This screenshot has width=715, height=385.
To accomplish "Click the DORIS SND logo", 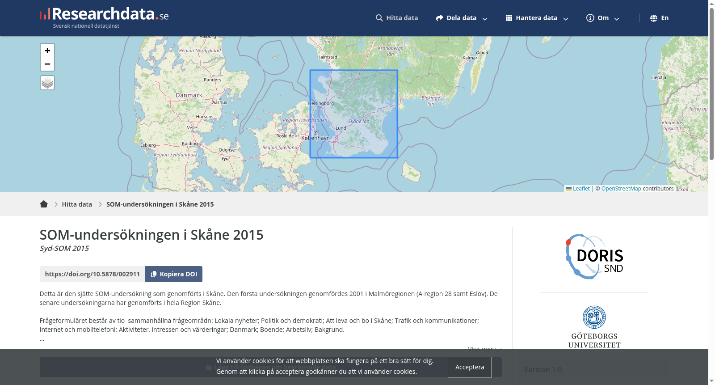I will click(x=594, y=257).
